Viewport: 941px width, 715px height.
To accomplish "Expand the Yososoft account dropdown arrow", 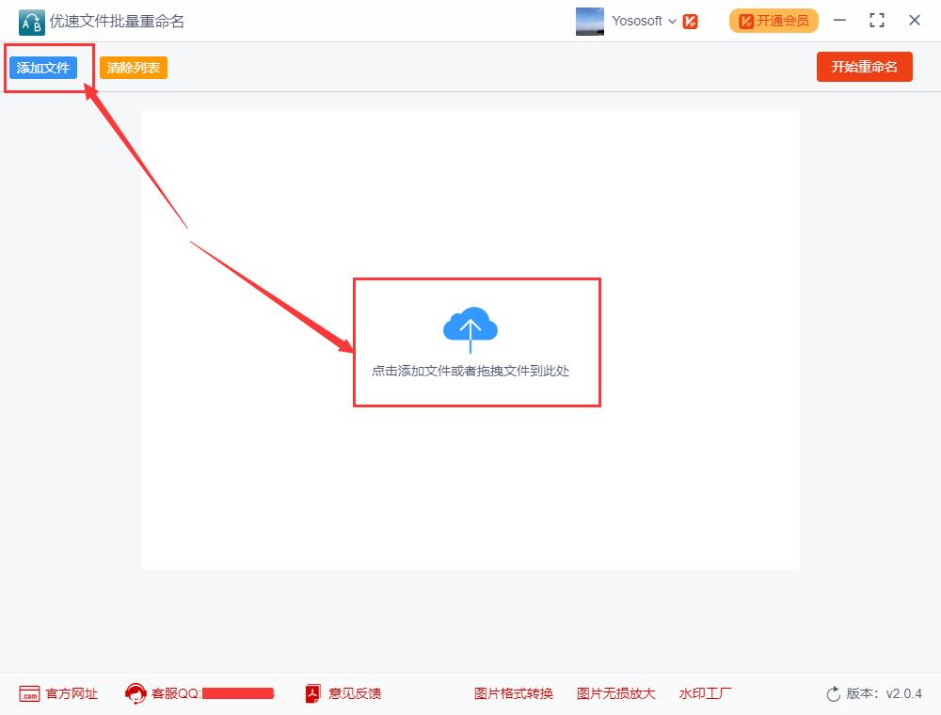I will pyautogui.click(x=672, y=22).
